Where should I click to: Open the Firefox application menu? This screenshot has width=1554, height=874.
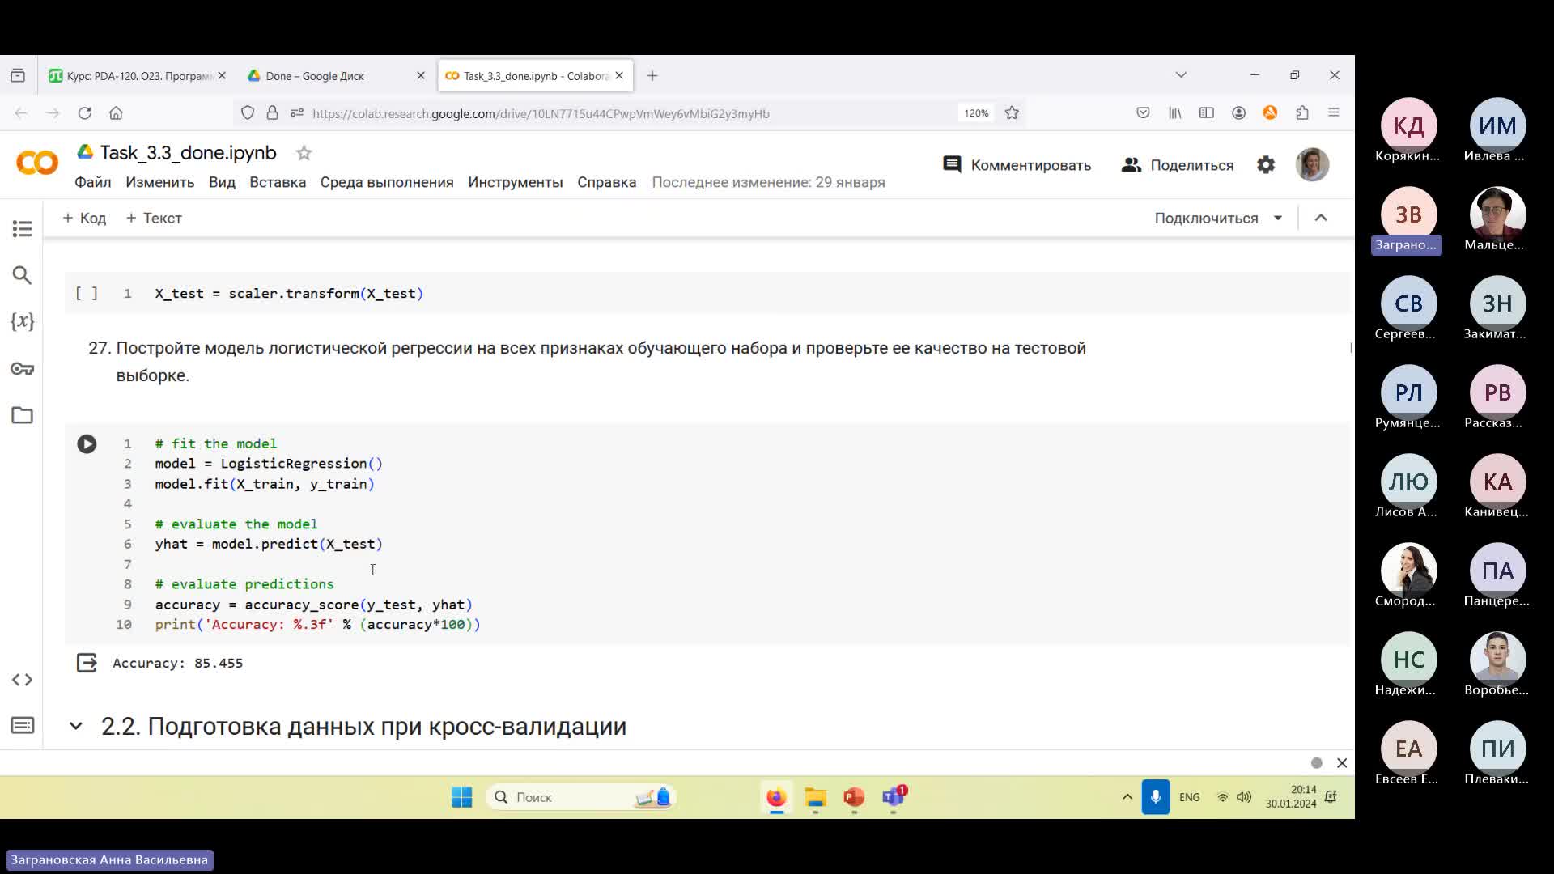[1334, 113]
